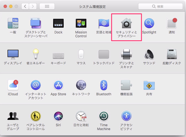This screenshot has height=137, width=186.
Task: Open Mission Control settings
Action: (81, 23)
